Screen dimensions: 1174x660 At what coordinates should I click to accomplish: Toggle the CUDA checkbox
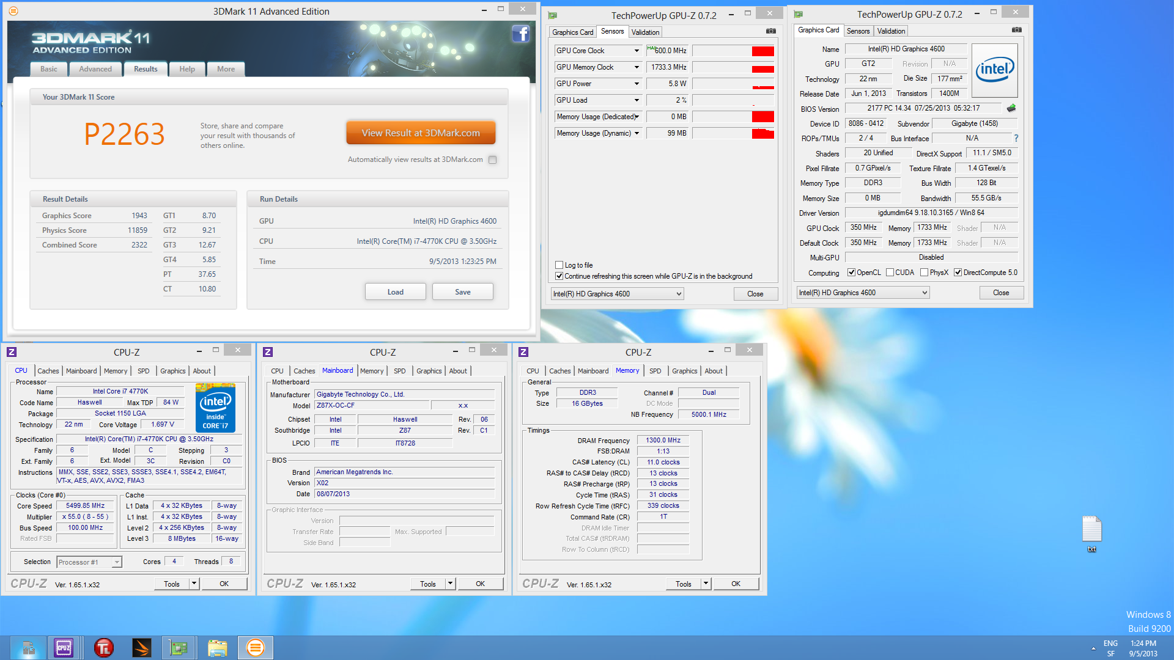(x=890, y=273)
